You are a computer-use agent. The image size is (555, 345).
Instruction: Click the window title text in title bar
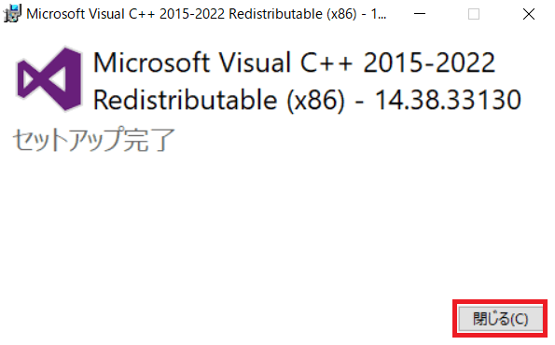tap(206, 14)
